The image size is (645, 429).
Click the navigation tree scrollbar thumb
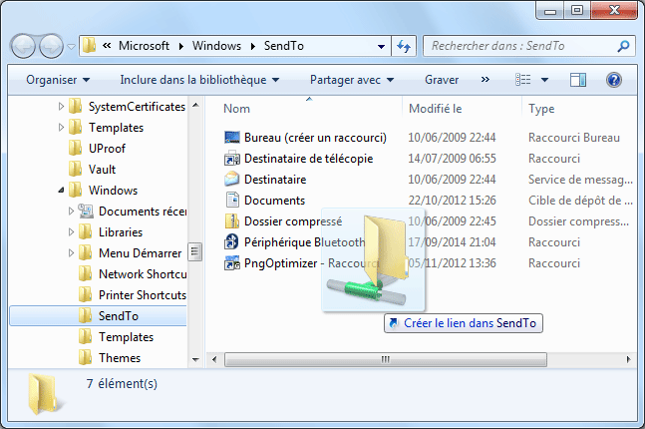click(x=195, y=251)
